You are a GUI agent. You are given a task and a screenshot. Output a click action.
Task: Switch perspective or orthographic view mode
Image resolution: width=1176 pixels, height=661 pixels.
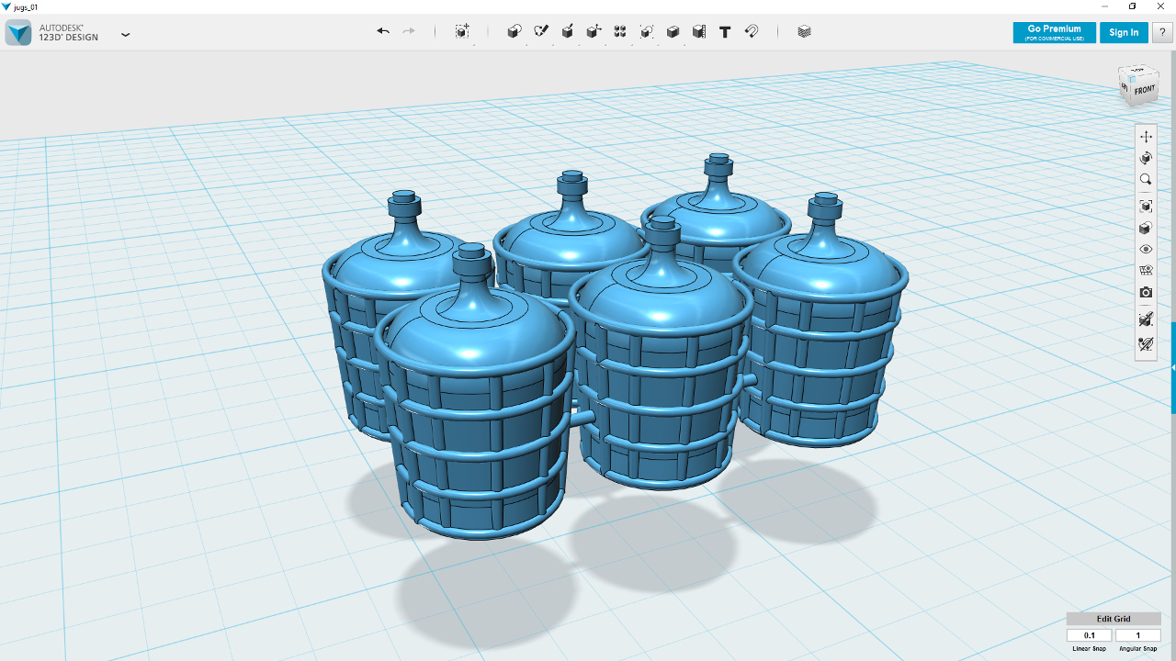pos(1146,228)
